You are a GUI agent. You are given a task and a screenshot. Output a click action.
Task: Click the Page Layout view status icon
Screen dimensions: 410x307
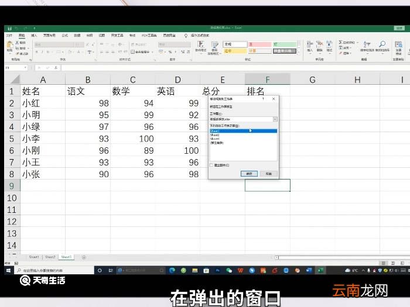click(393, 263)
